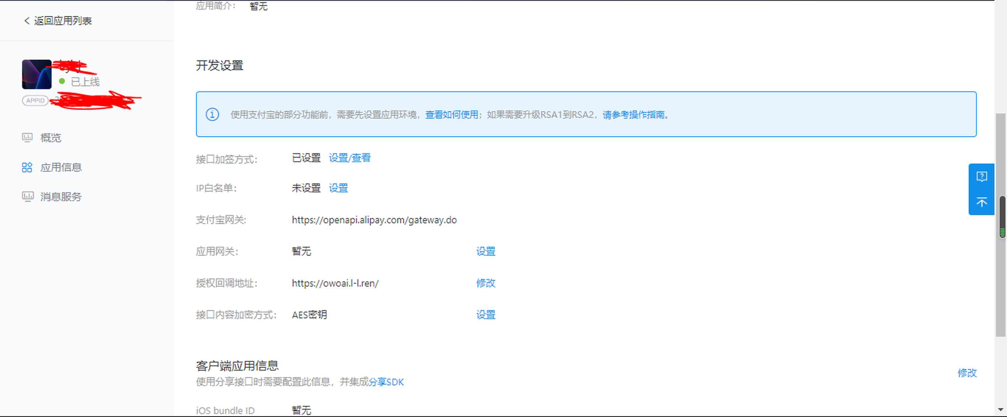Image resolution: width=1007 pixels, height=417 pixels.
Task: Click the AES密钥 value text
Action: [309, 315]
